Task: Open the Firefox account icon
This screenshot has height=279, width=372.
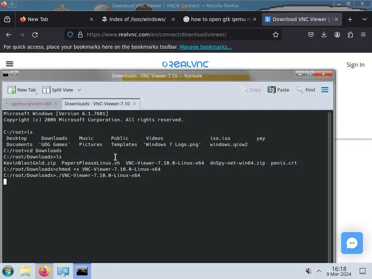Action: pyautogui.click(x=337, y=35)
